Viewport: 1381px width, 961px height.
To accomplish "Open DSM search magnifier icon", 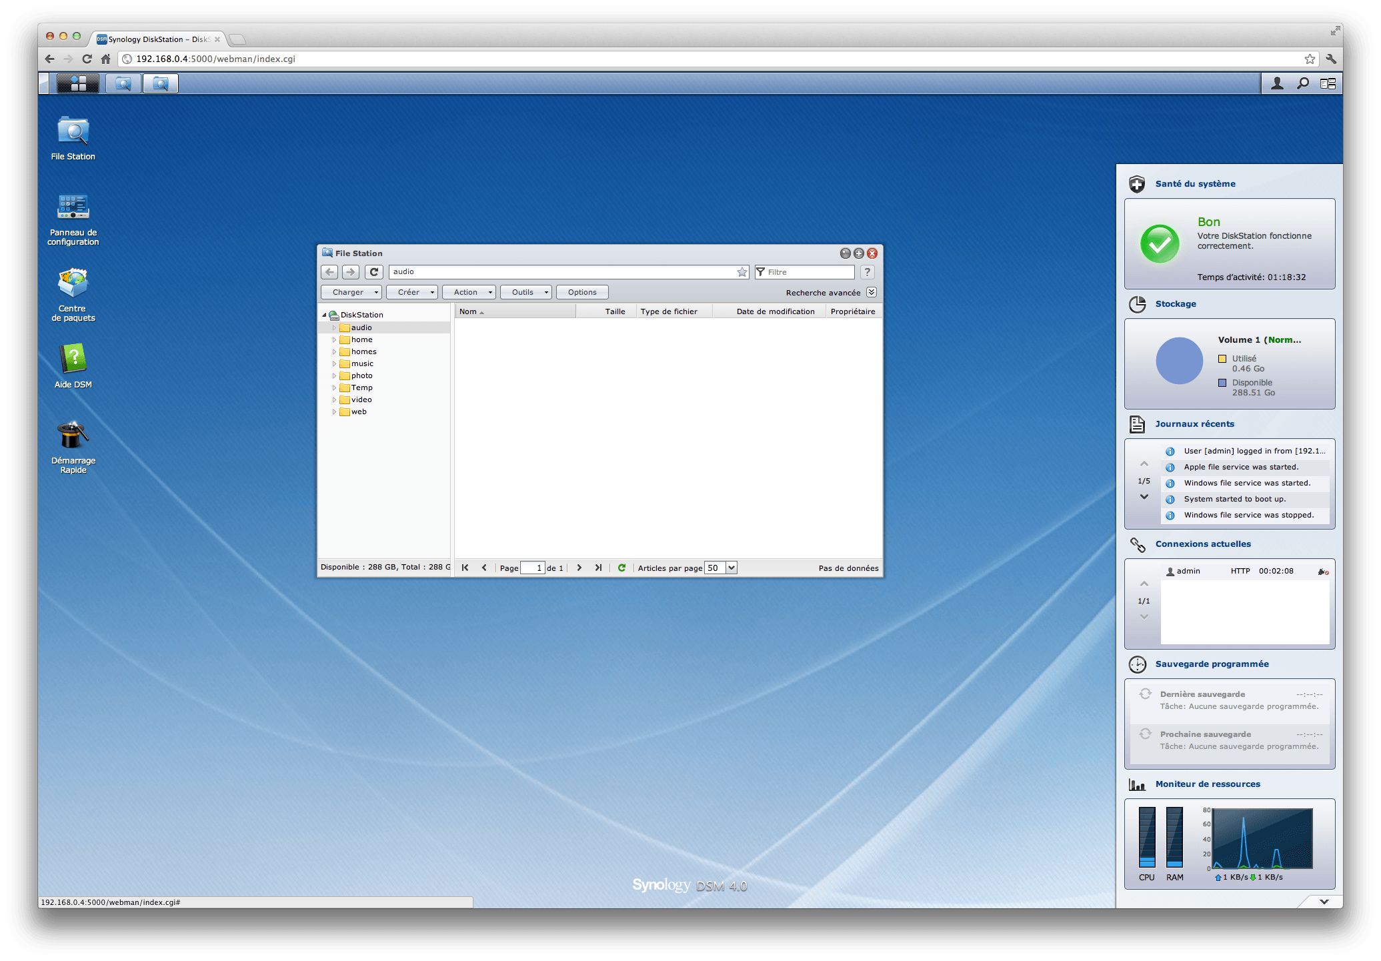I will click(1302, 83).
